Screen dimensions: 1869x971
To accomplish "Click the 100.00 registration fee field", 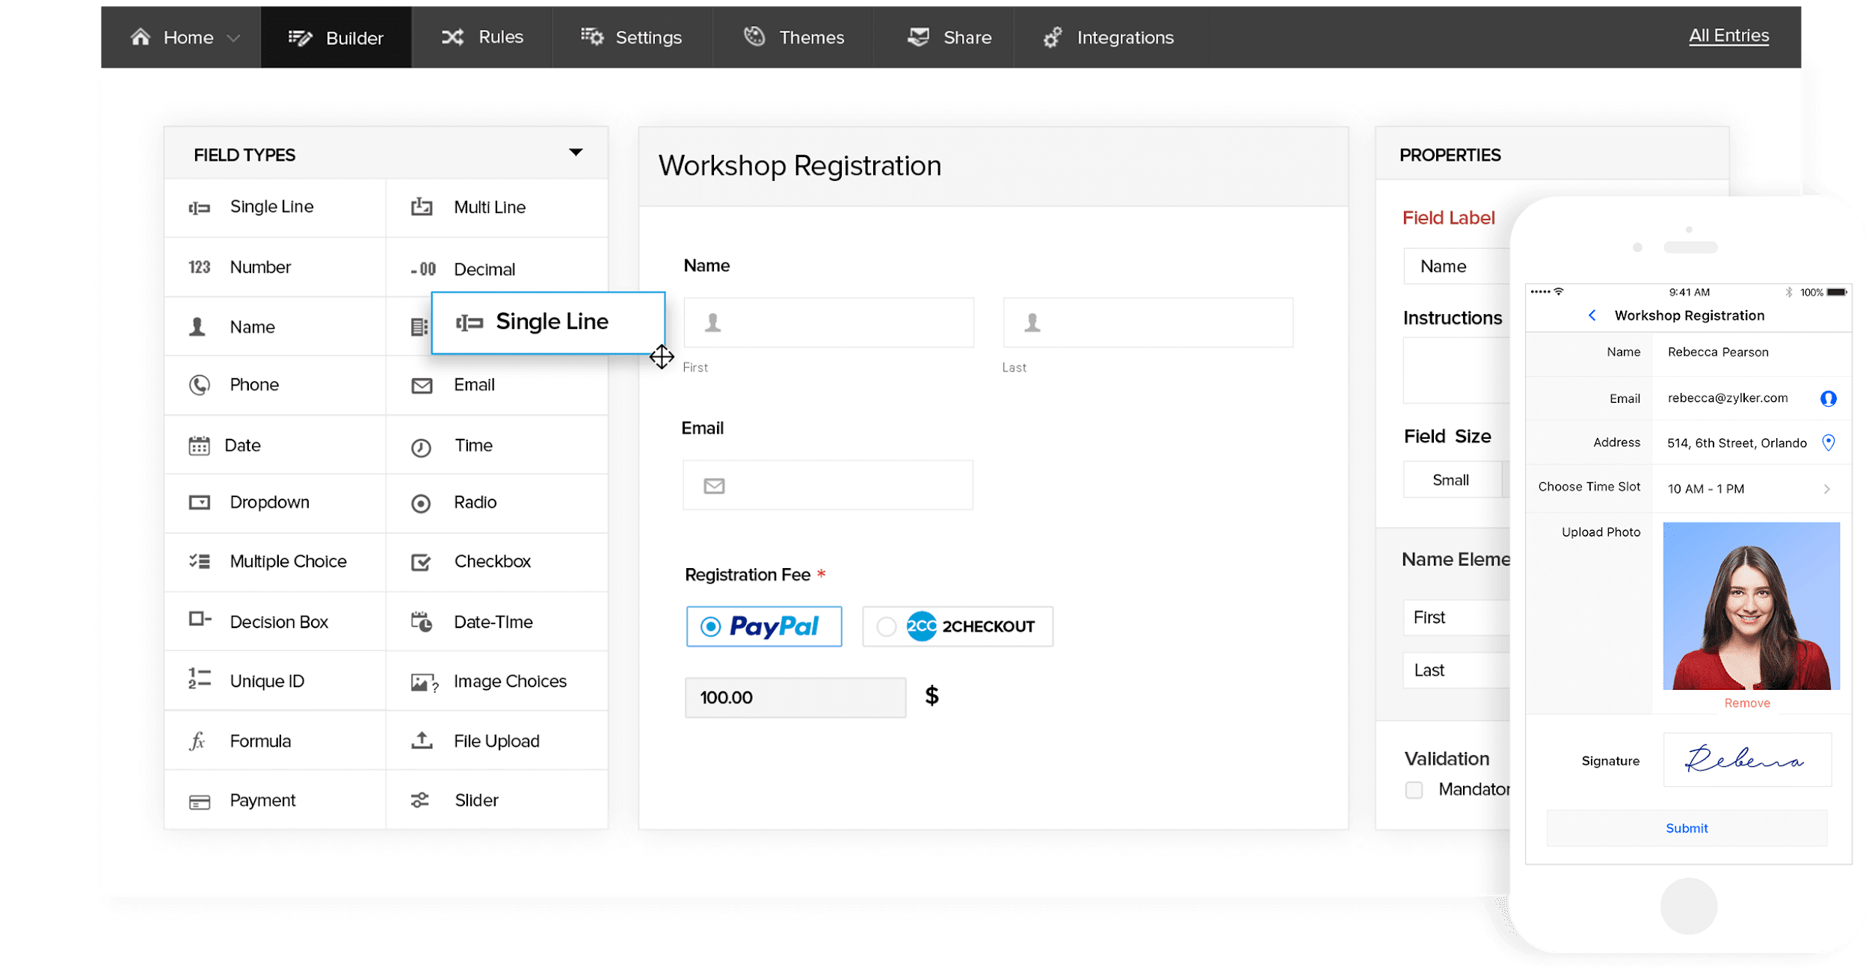I will pos(795,697).
